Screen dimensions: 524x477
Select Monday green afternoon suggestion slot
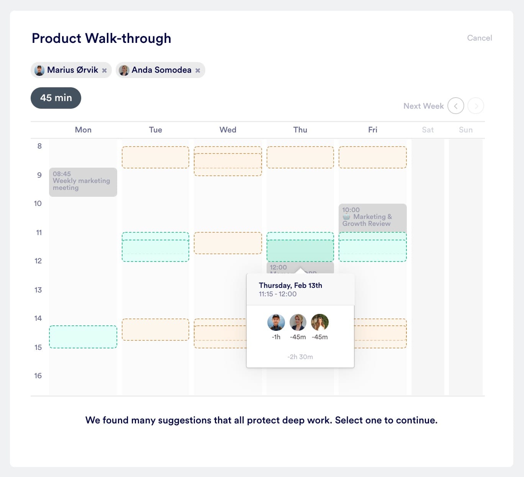(83, 337)
